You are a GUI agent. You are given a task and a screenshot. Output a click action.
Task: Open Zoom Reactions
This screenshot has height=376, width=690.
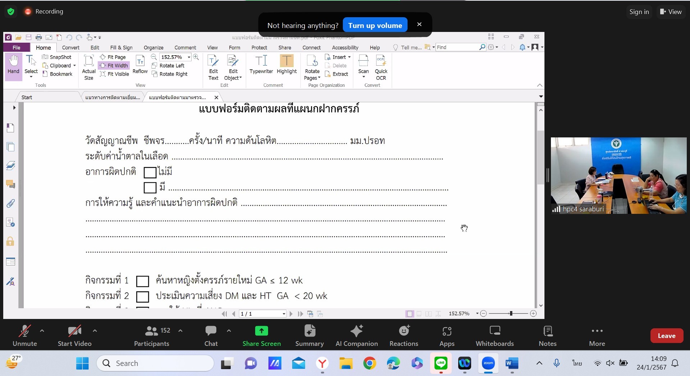pyautogui.click(x=404, y=336)
